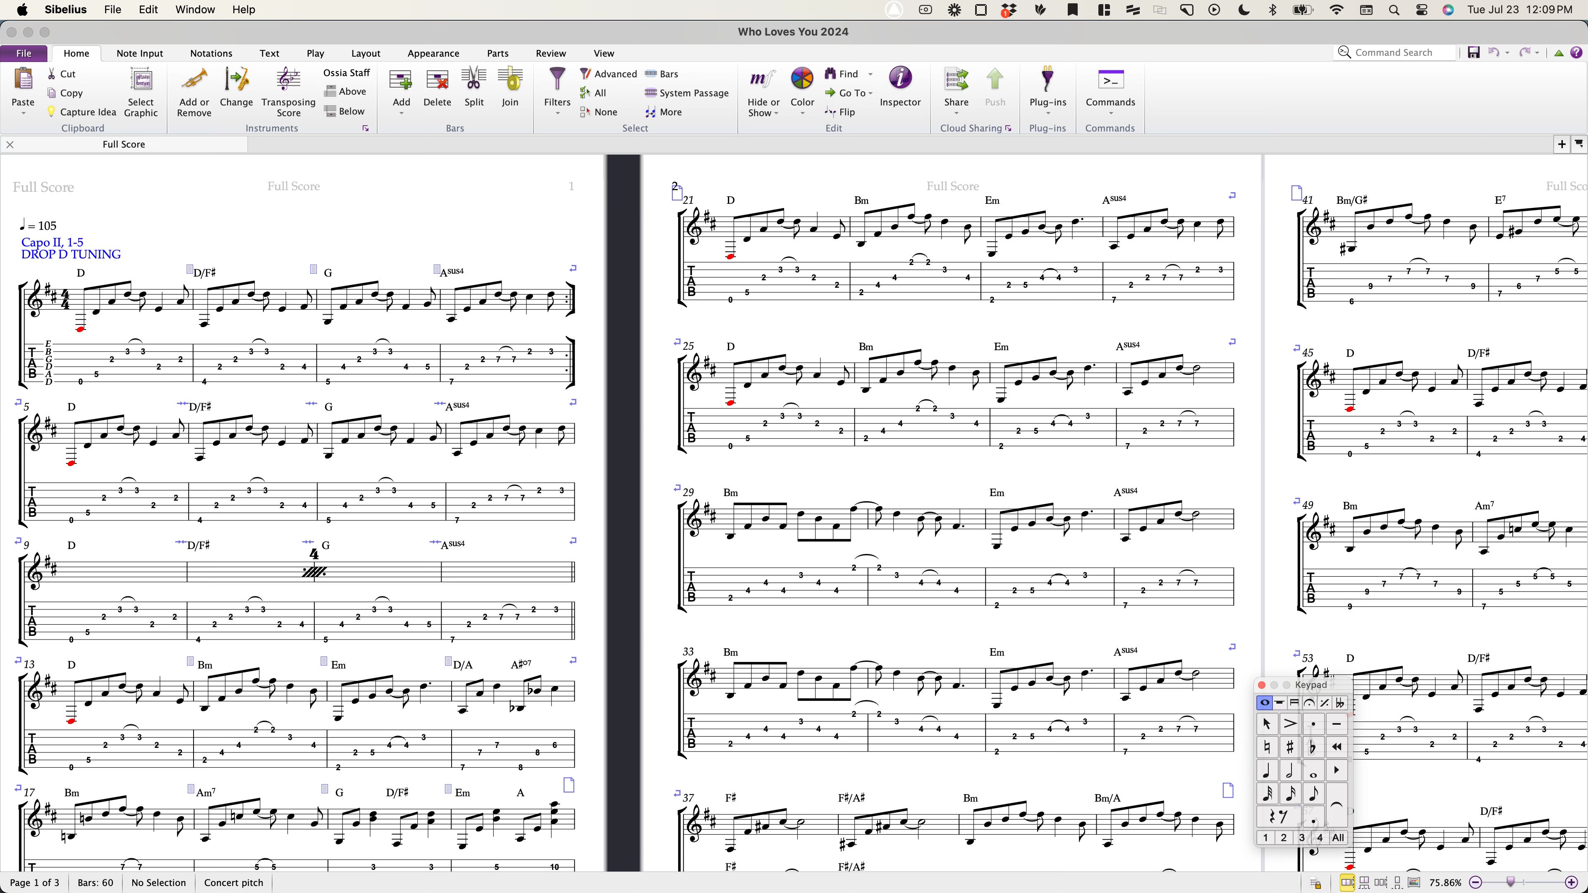The image size is (1588, 893).
Task: Click the zoom slider handle
Action: 1510,883
